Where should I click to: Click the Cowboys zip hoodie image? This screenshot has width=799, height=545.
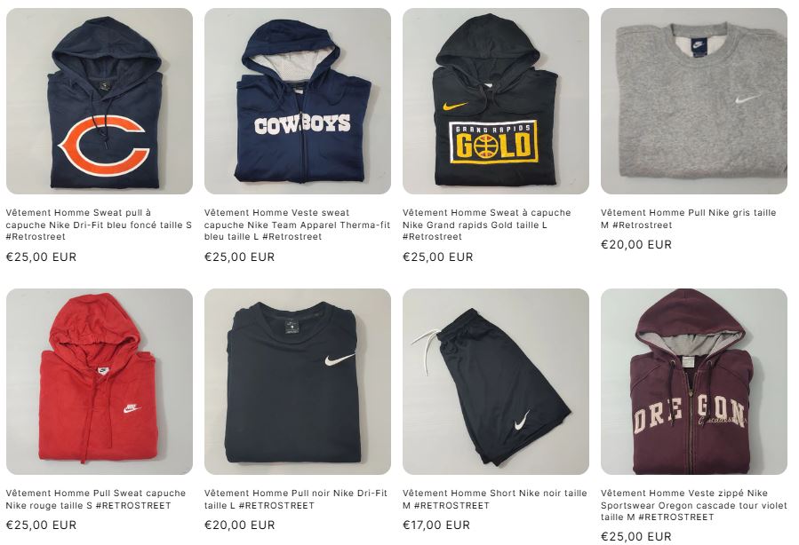[298, 101]
